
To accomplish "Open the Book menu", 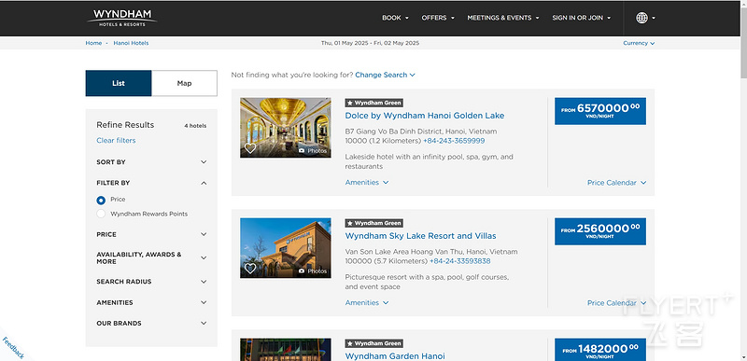I will [x=395, y=18].
